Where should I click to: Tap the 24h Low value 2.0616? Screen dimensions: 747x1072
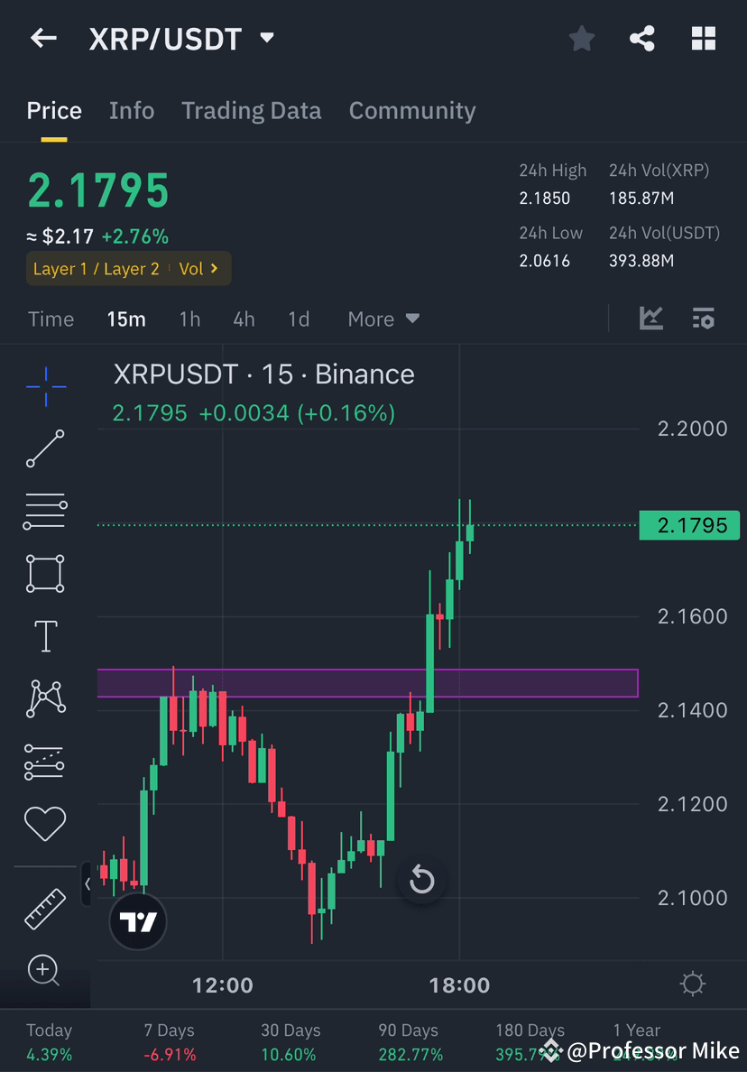[544, 261]
